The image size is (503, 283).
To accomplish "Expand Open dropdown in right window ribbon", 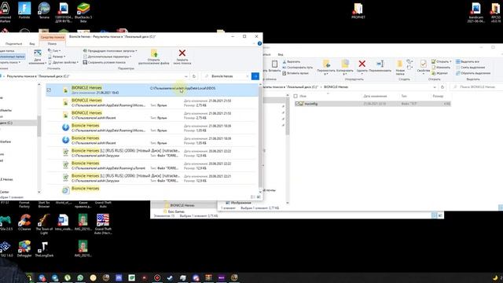I will point(442,61).
